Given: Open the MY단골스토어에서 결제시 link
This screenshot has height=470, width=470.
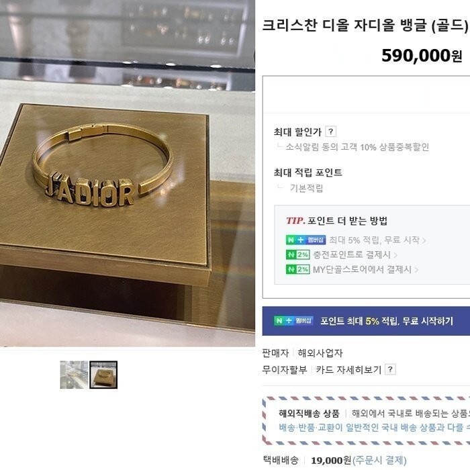Looking at the screenshot, I should pos(362,269).
